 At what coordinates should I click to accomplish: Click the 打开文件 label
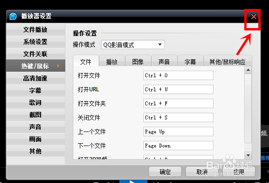tap(89, 75)
